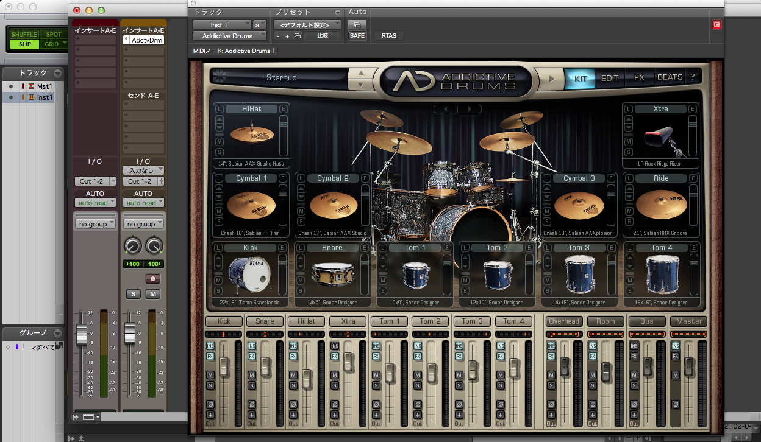Viewport: 761px width, 442px height.
Task: Select the Overhead mixer channel label
Action: (564, 321)
